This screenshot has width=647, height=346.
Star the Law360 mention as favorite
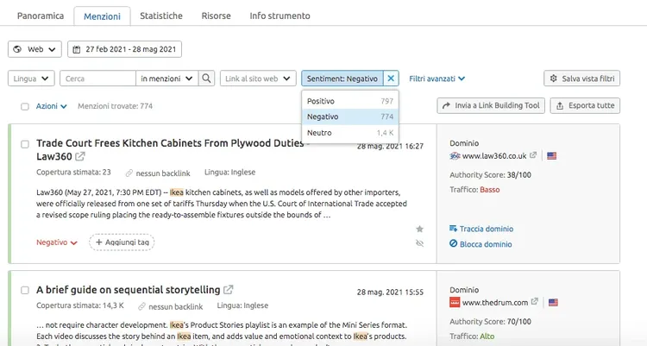point(419,229)
